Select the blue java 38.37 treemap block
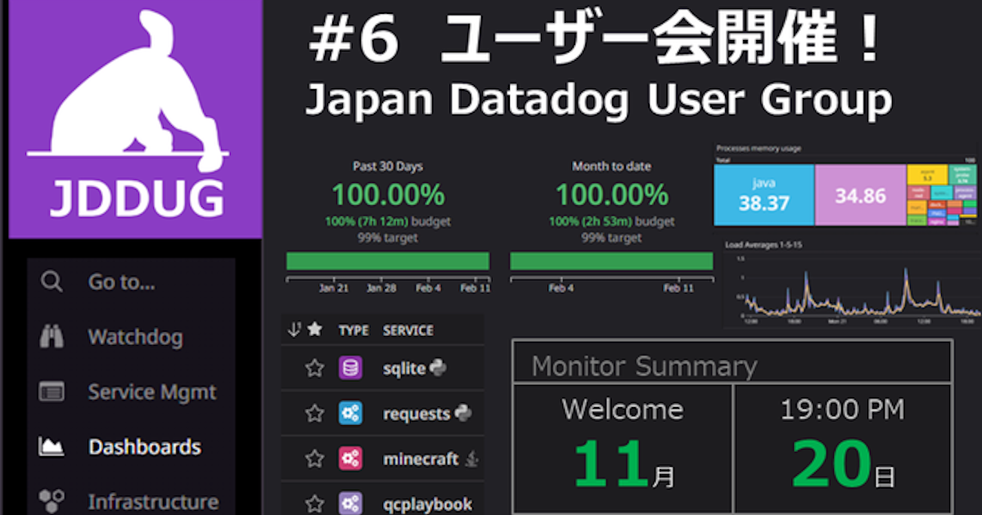 coord(764,195)
